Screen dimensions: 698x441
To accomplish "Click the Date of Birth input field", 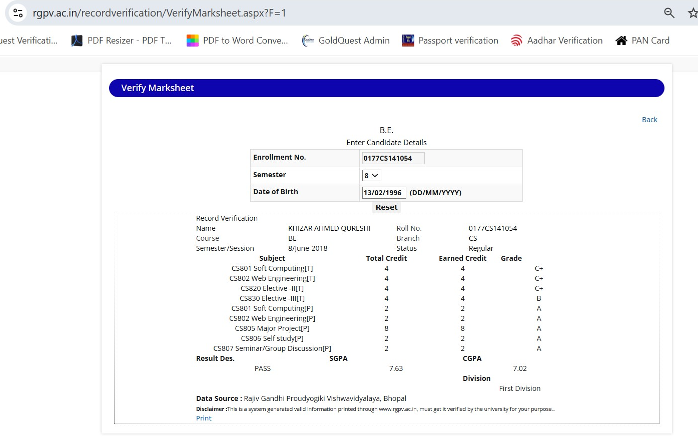I will 383,193.
